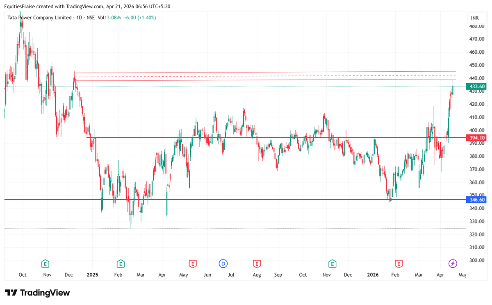Open the red earnings marker near May
This screenshot has height=305, width=492.
coord(193,264)
